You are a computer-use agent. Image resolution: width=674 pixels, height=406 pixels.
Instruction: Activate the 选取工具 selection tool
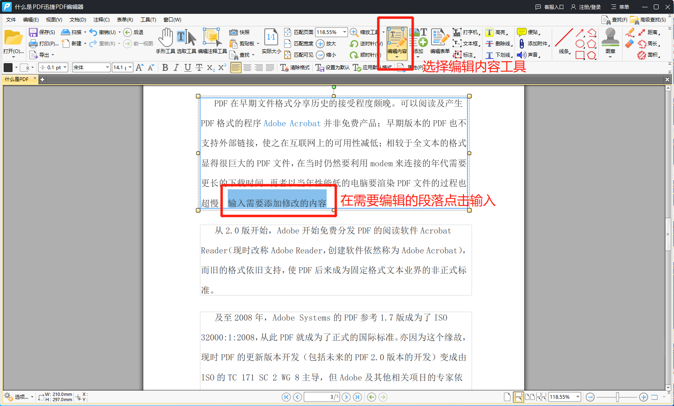[x=187, y=38]
